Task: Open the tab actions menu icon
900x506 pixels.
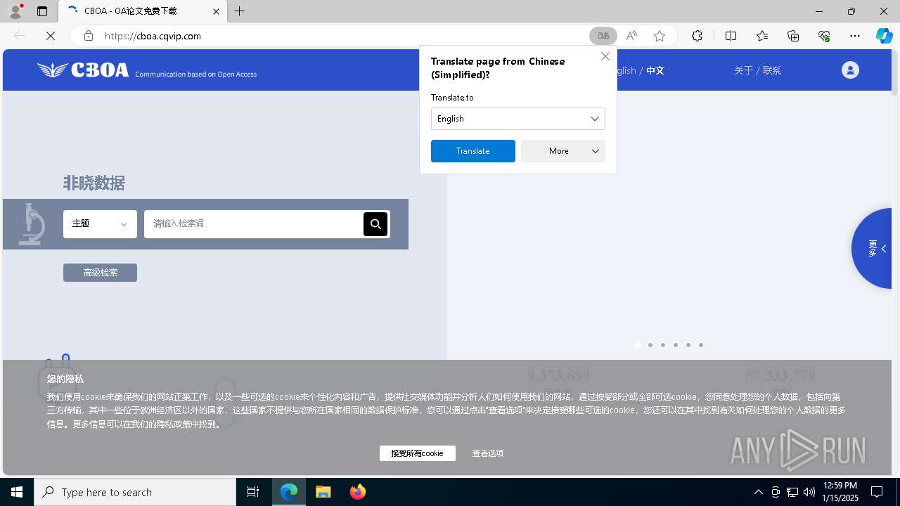Action: coord(42,11)
